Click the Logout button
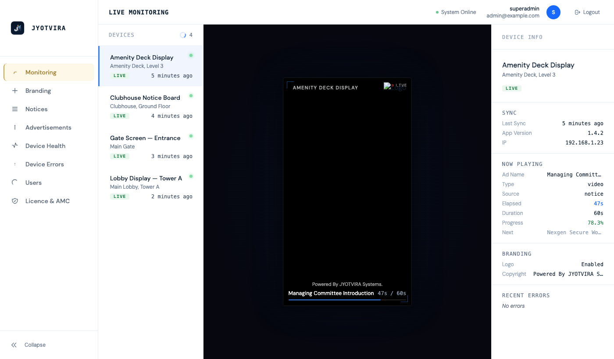Viewport: 614px width, 359px height. pos(587,12)
